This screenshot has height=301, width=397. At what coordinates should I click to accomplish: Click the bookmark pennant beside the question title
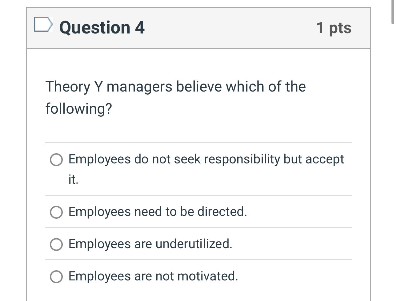click(x=43, y=25)
